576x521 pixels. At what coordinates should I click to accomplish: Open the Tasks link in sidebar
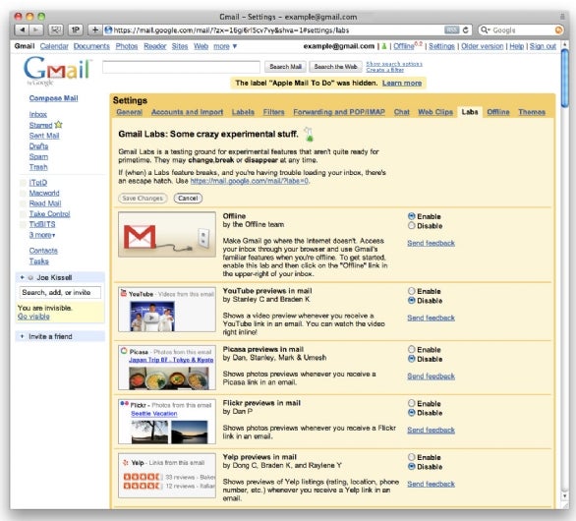coord(38,261)
